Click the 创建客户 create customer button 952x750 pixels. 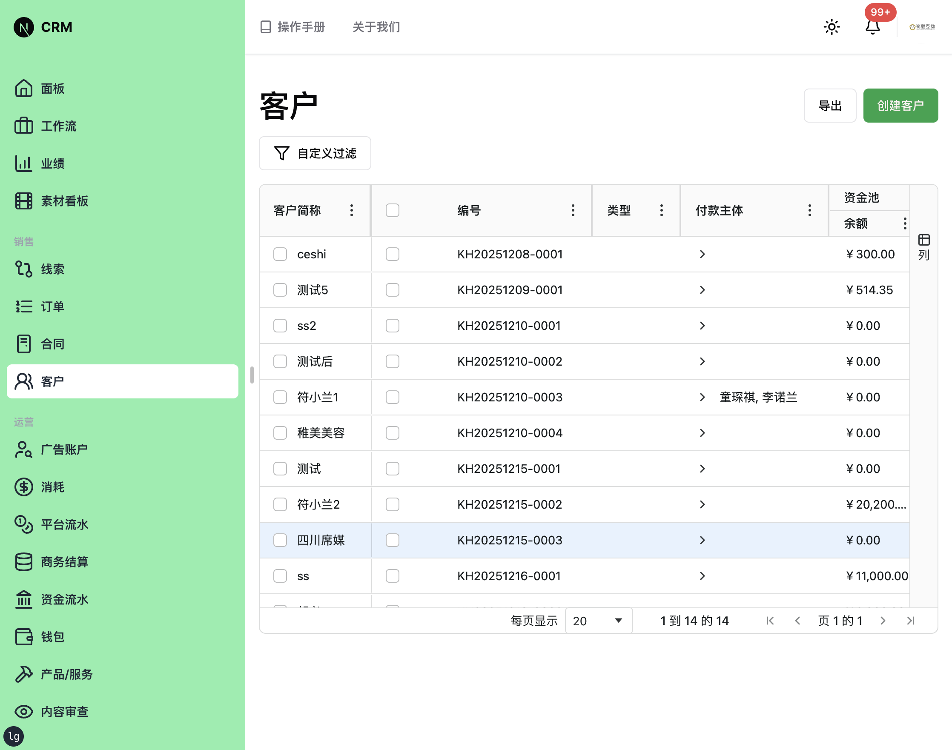[900, 106]
